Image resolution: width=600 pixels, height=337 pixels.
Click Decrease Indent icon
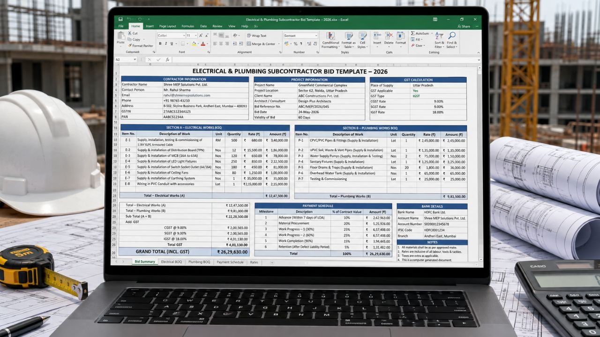[x=234, y=44]
